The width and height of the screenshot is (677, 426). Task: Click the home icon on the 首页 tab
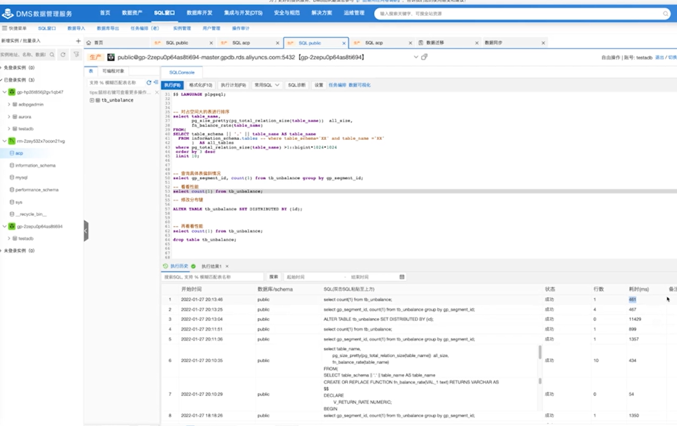(x=89, y=43)
